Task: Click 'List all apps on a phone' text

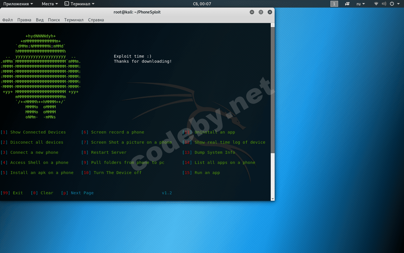Action: [x=225, y=162]
